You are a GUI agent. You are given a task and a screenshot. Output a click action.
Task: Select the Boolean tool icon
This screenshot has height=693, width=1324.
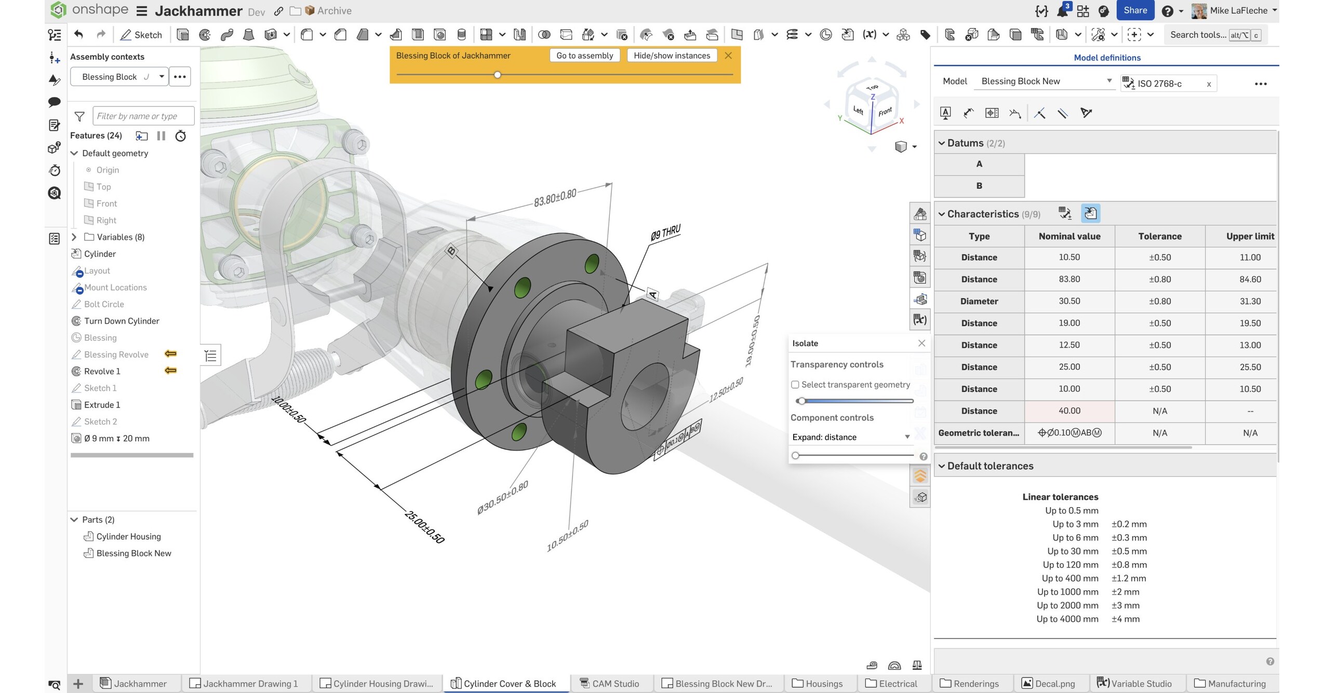(x=544, y=35)
